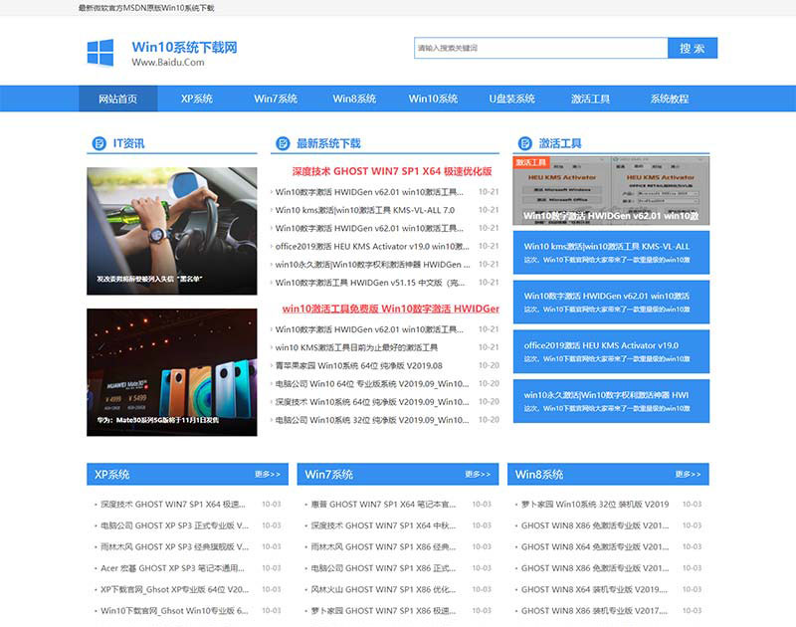The image size is (796, 627).
Task: Open the 系统教程 navigation item
Action: coord(669,99)
